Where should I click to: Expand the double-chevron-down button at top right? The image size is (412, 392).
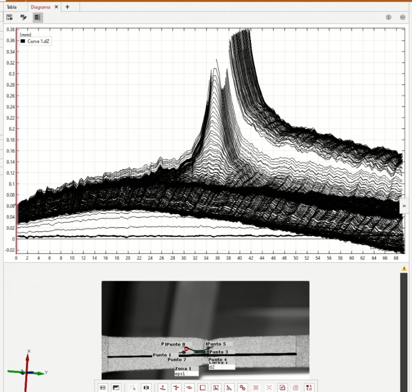pyautogui.click(x=388, y=17)
